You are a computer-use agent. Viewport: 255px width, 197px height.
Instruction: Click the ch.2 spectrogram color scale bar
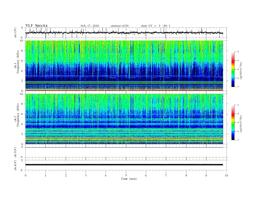tap(233, 122)
